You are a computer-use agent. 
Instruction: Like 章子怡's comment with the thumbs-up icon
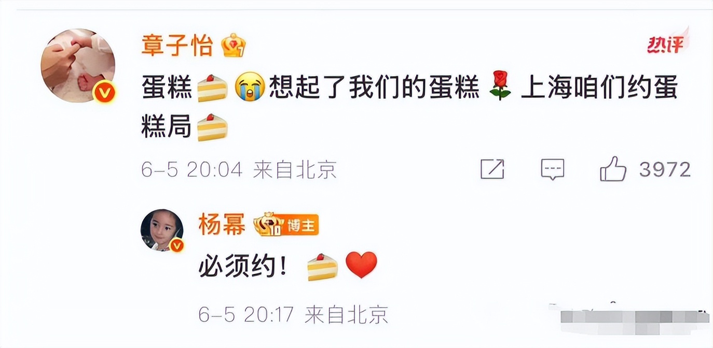(613, 169)
